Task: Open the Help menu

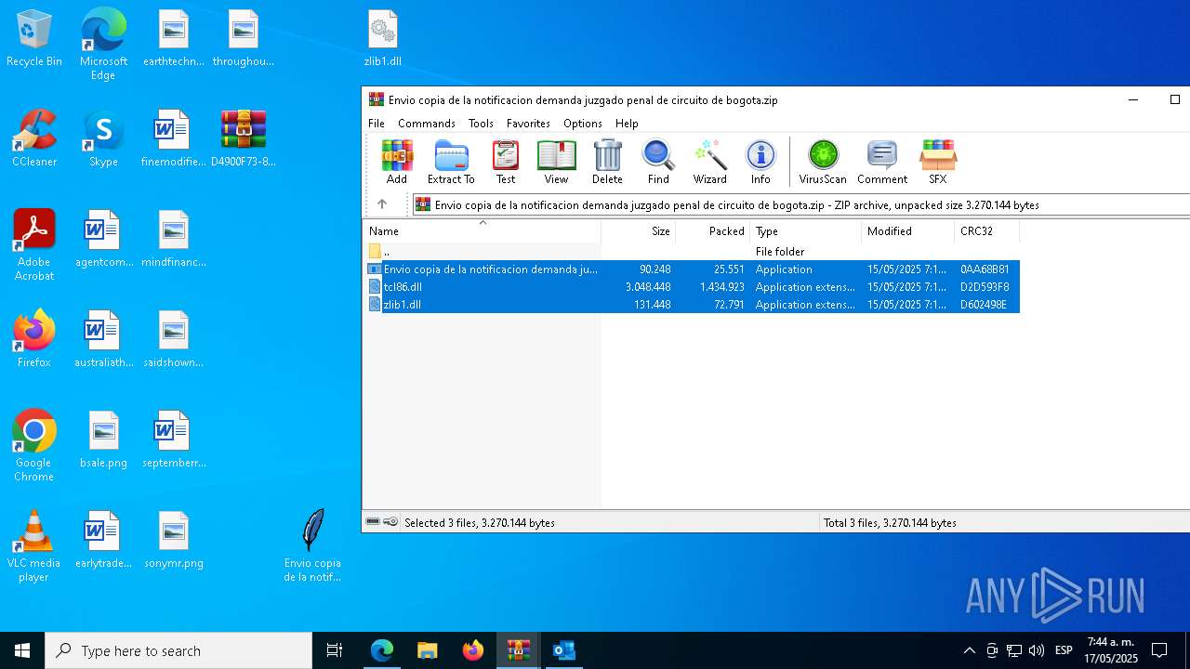Action: pyautogui.click(x=627, y=124)
